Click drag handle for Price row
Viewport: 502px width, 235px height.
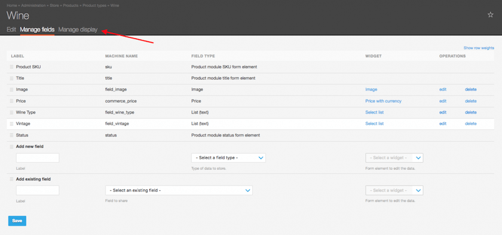[11, 101]
